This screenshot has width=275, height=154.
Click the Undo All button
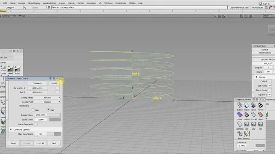pos(40,143)
